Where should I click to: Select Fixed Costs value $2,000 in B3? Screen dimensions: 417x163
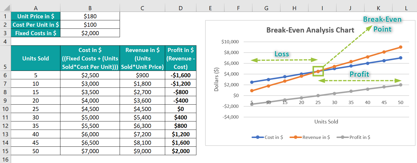90,33
